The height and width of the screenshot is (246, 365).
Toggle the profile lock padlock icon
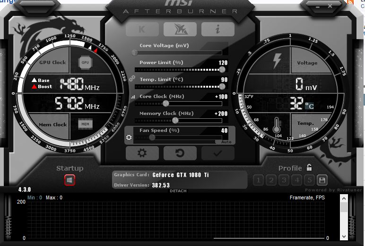pos(309,167)
